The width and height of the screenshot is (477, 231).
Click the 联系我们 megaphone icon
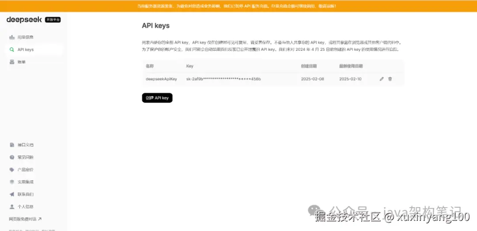(x=12, y=194)
